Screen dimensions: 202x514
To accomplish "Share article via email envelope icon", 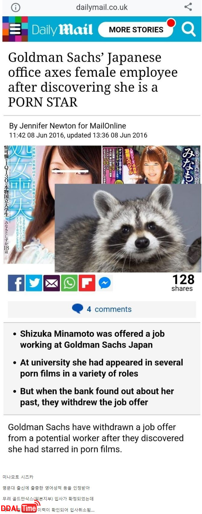I will coord(51,283).
